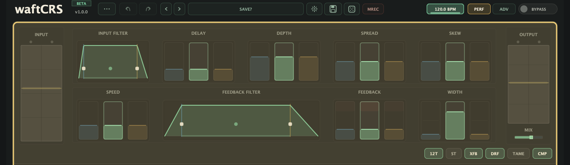Go to previous preset with left chevron
The width and height of the screenshot is (570, 165).
coord(166,9)
